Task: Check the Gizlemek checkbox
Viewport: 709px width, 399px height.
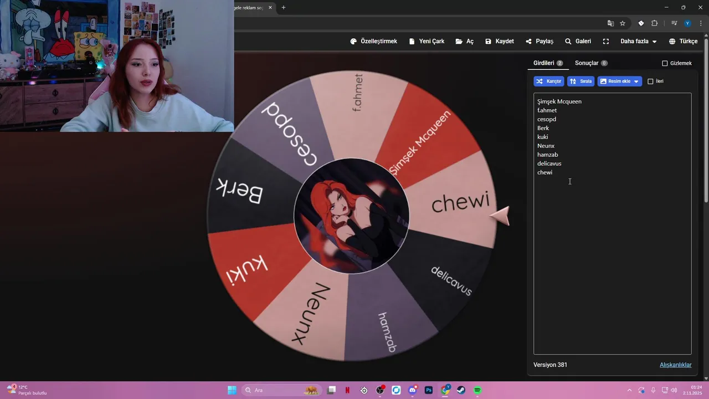Action: point(665,63)
